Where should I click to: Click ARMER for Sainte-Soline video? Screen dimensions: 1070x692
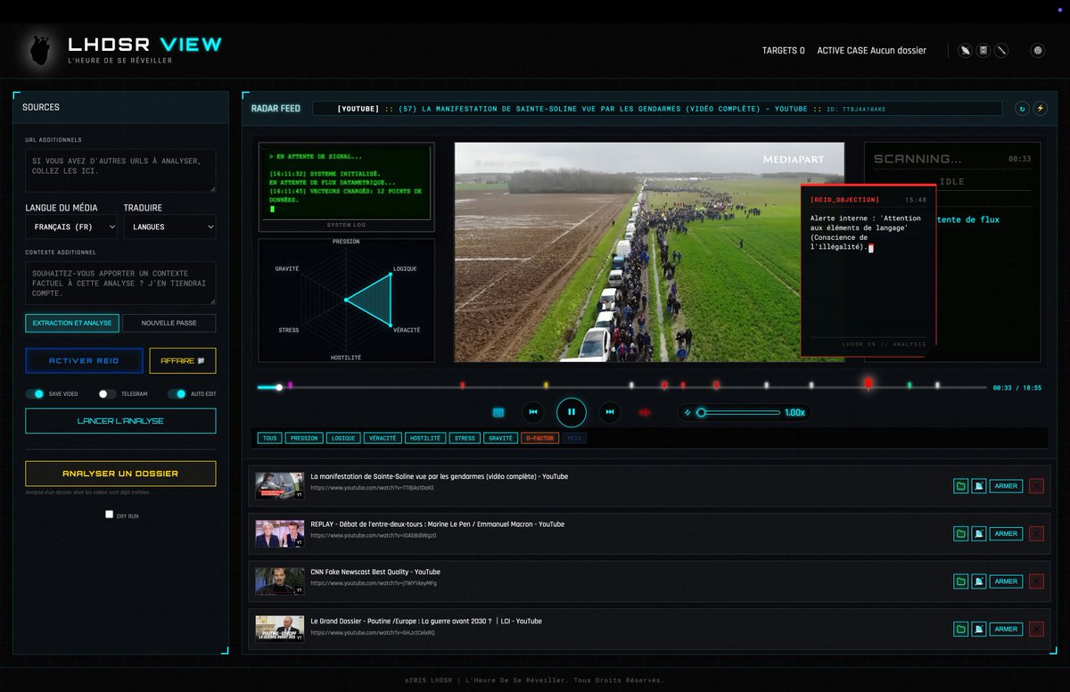1006,486
